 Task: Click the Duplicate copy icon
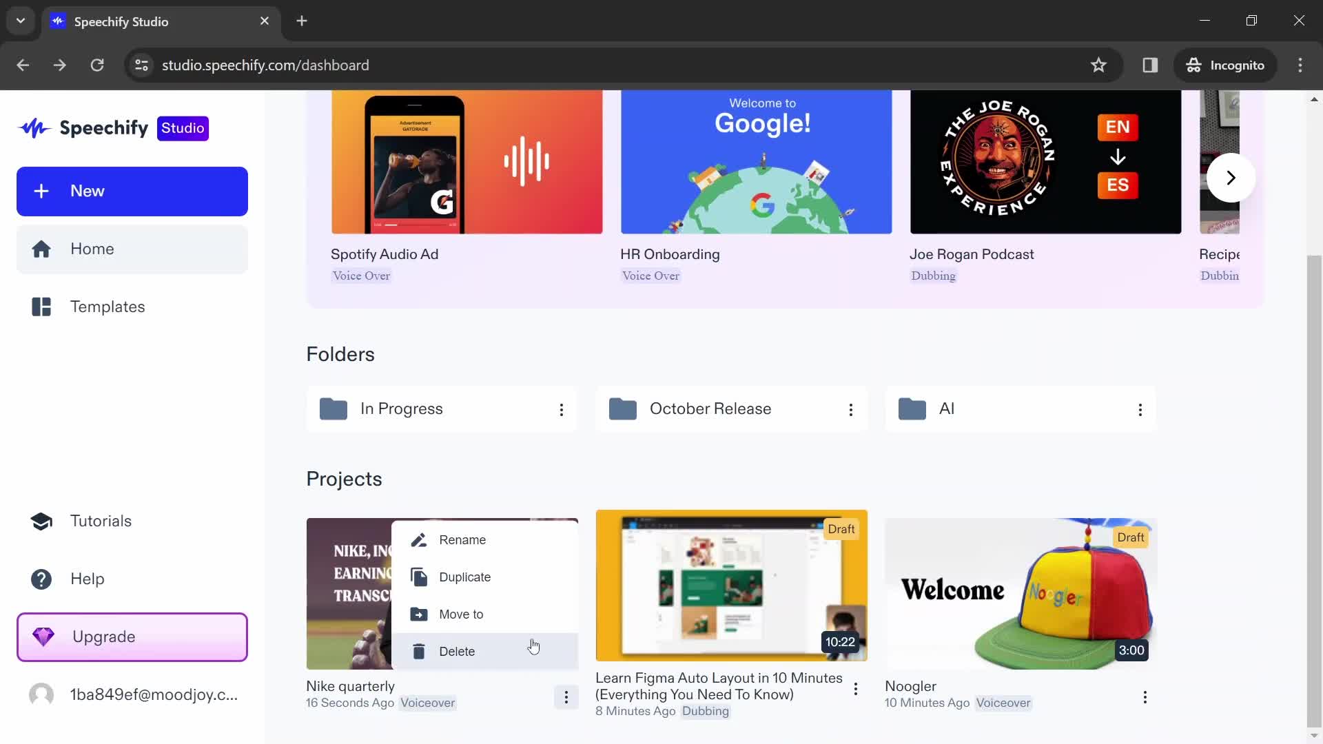[419, 577]
